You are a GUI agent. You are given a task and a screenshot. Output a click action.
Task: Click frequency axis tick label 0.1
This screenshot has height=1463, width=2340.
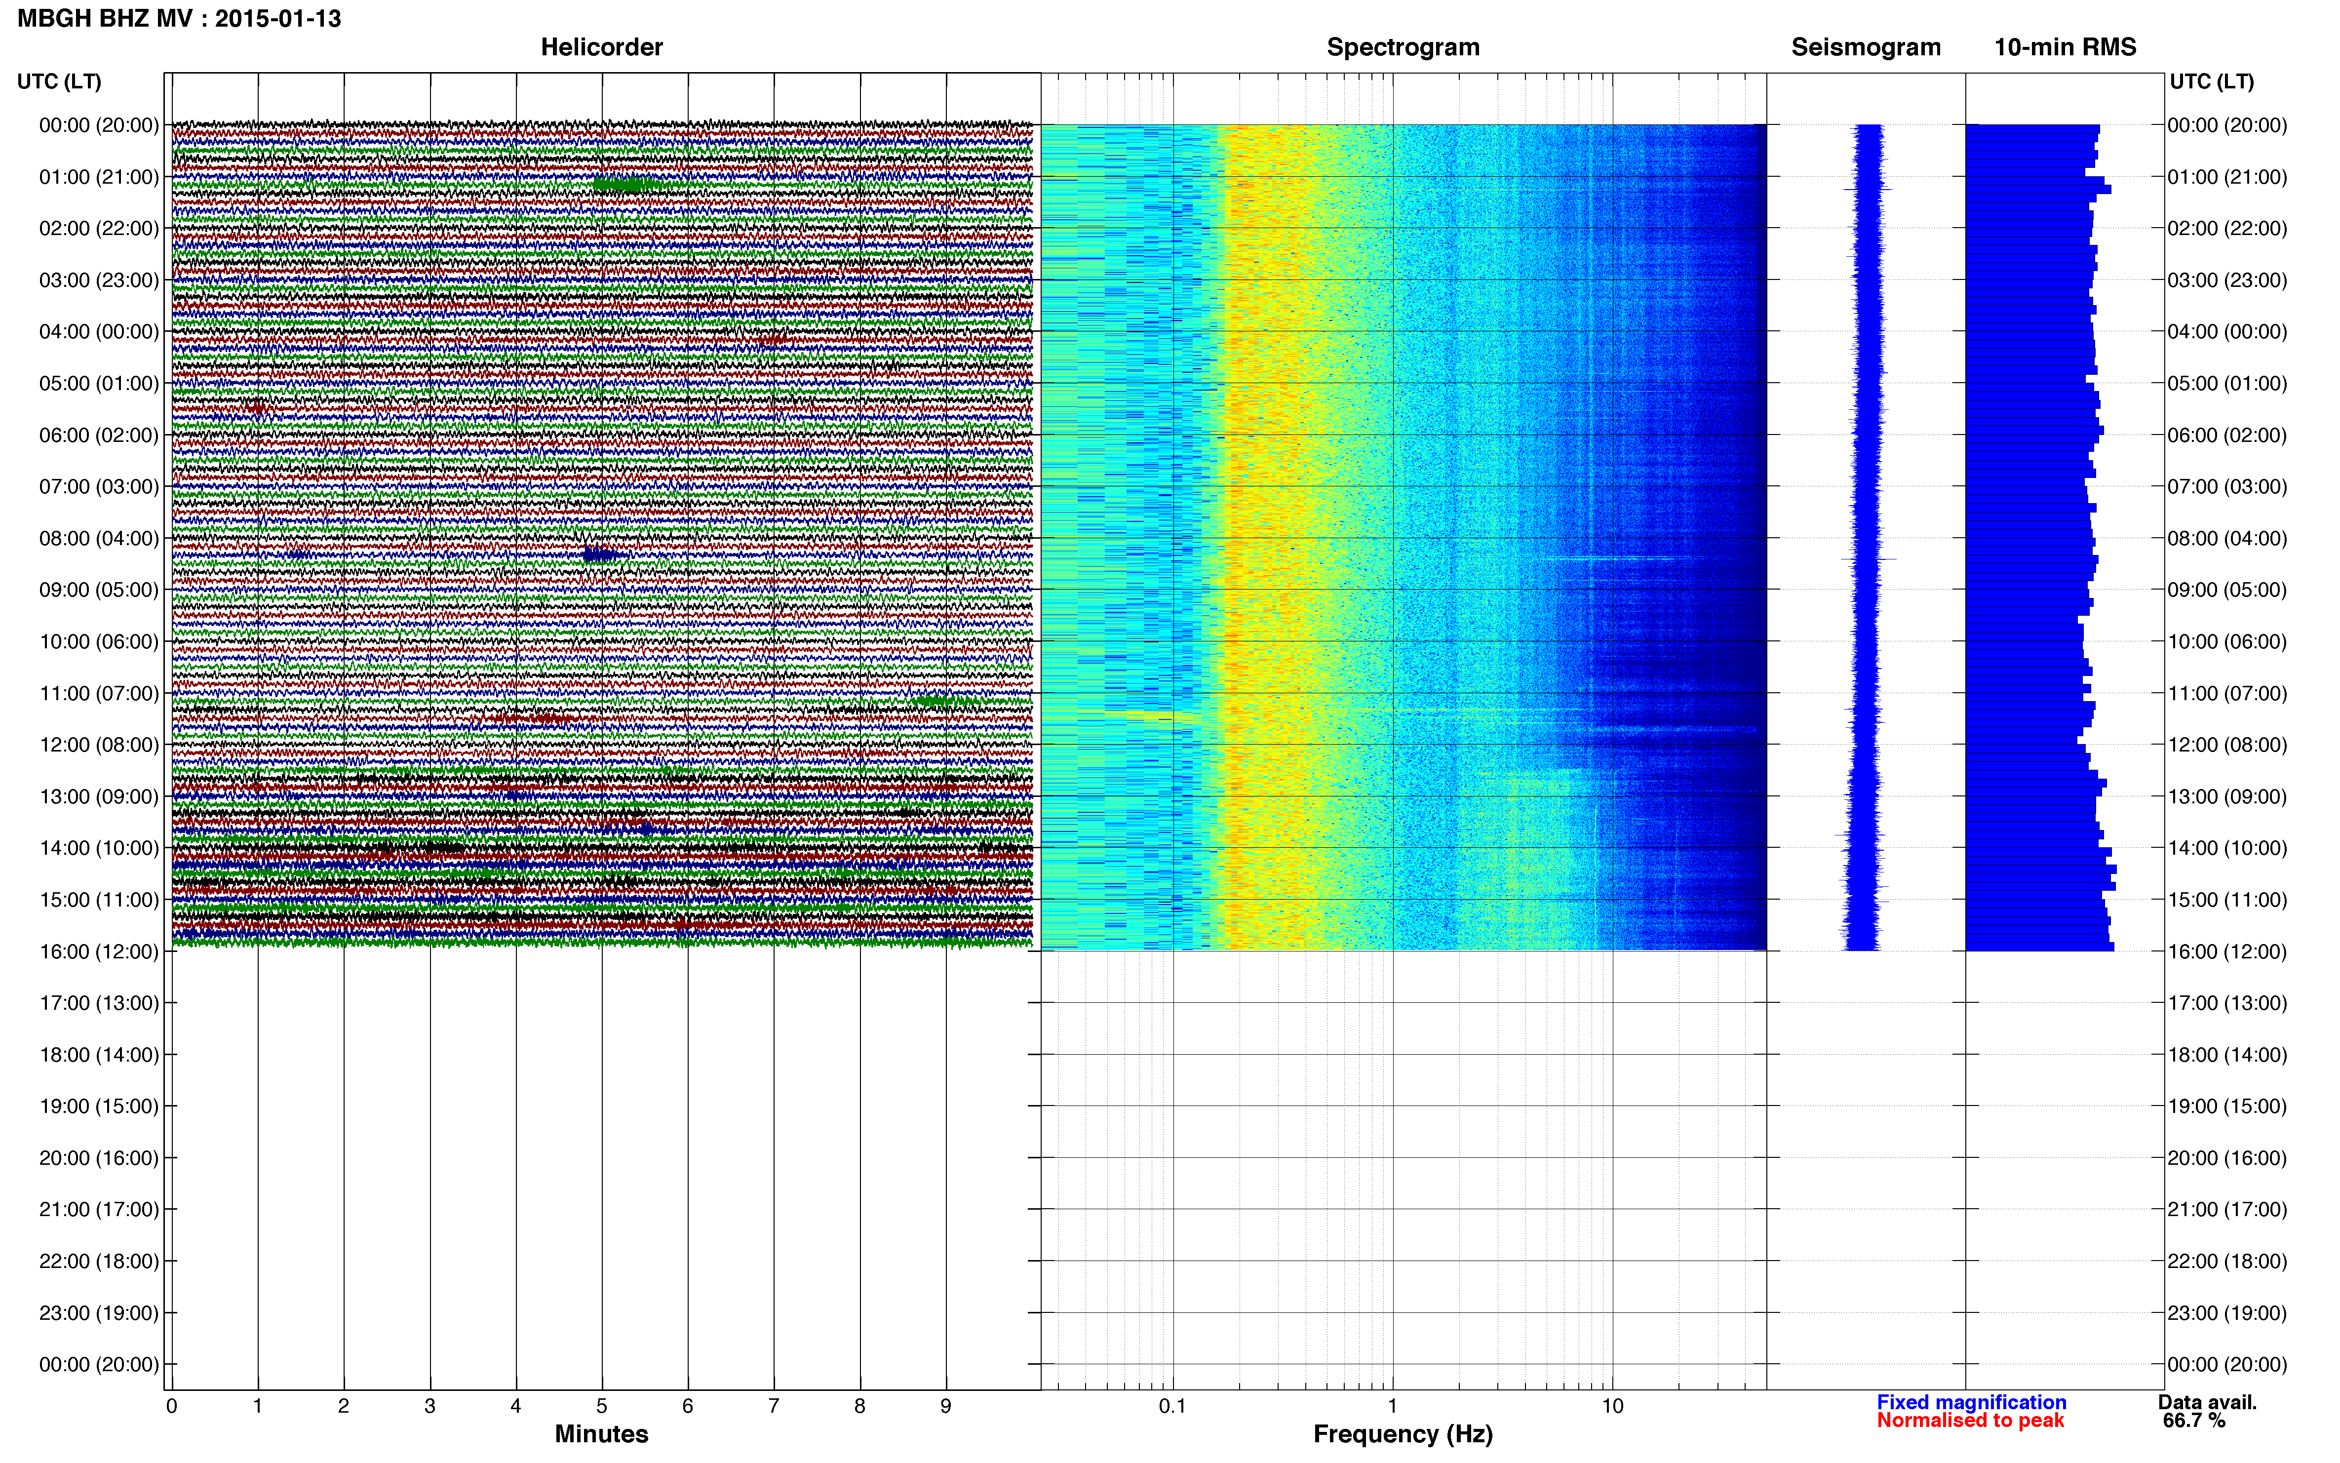(x=1172, y=1407)
